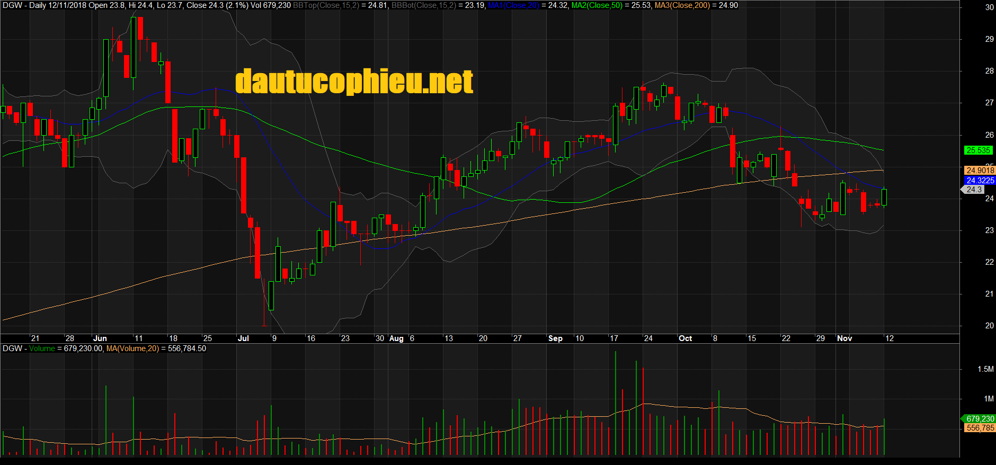The width and height of the screenshot is (996, 465).
Task: Click the 'Jul' month label on time axis
Action: [243, 338]
